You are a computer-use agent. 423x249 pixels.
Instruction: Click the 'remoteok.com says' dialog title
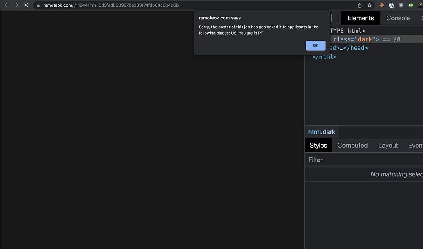[220, 18]
